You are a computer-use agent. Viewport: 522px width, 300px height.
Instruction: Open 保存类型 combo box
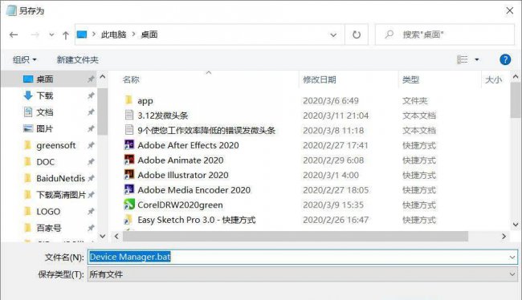pos(302,274)
